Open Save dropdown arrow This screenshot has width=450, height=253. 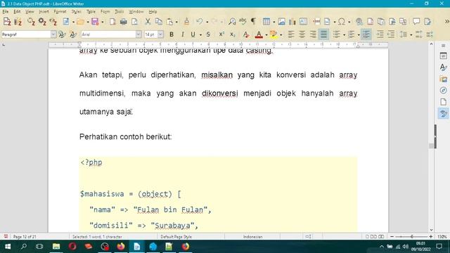[103, 22]
